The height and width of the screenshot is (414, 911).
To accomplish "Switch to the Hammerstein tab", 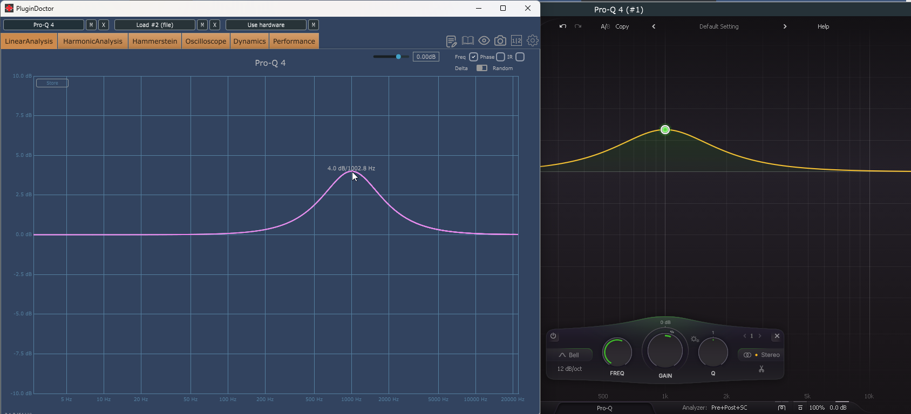I will click(x=155, y=42).
